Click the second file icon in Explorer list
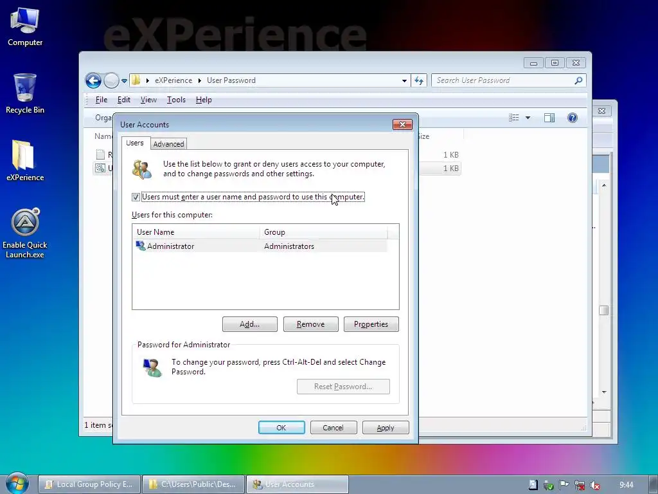 pyautogui.click(x=100, y=168)
